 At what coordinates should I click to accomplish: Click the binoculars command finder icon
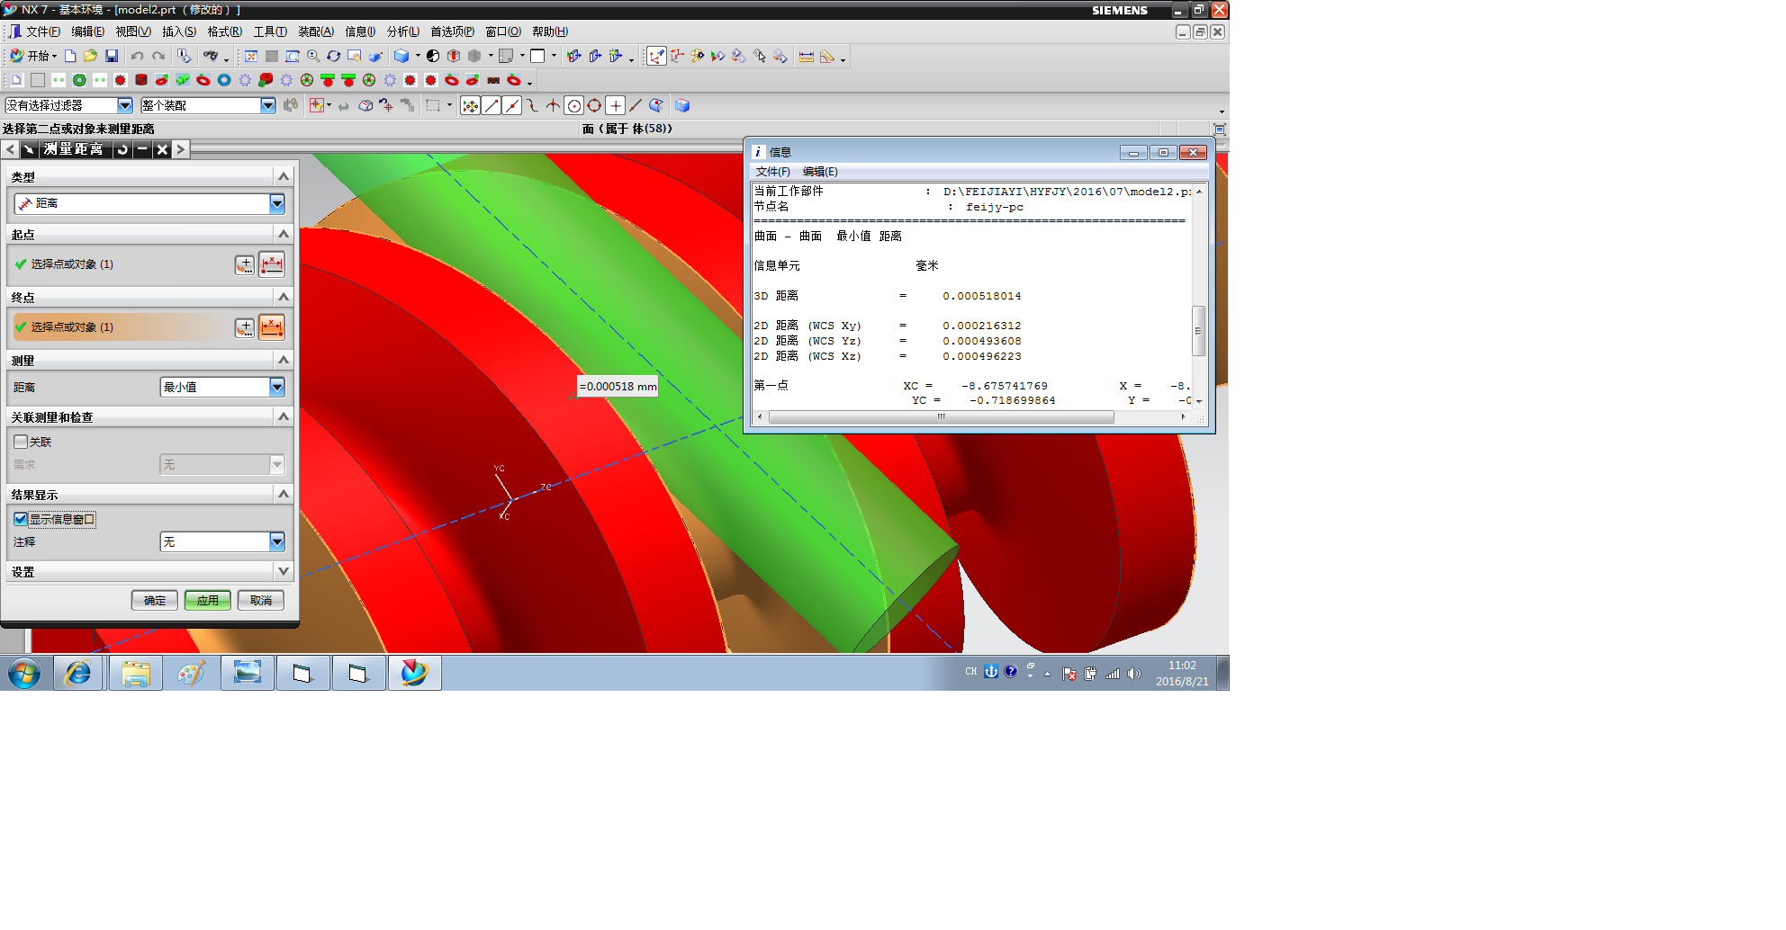pos(210,56)
